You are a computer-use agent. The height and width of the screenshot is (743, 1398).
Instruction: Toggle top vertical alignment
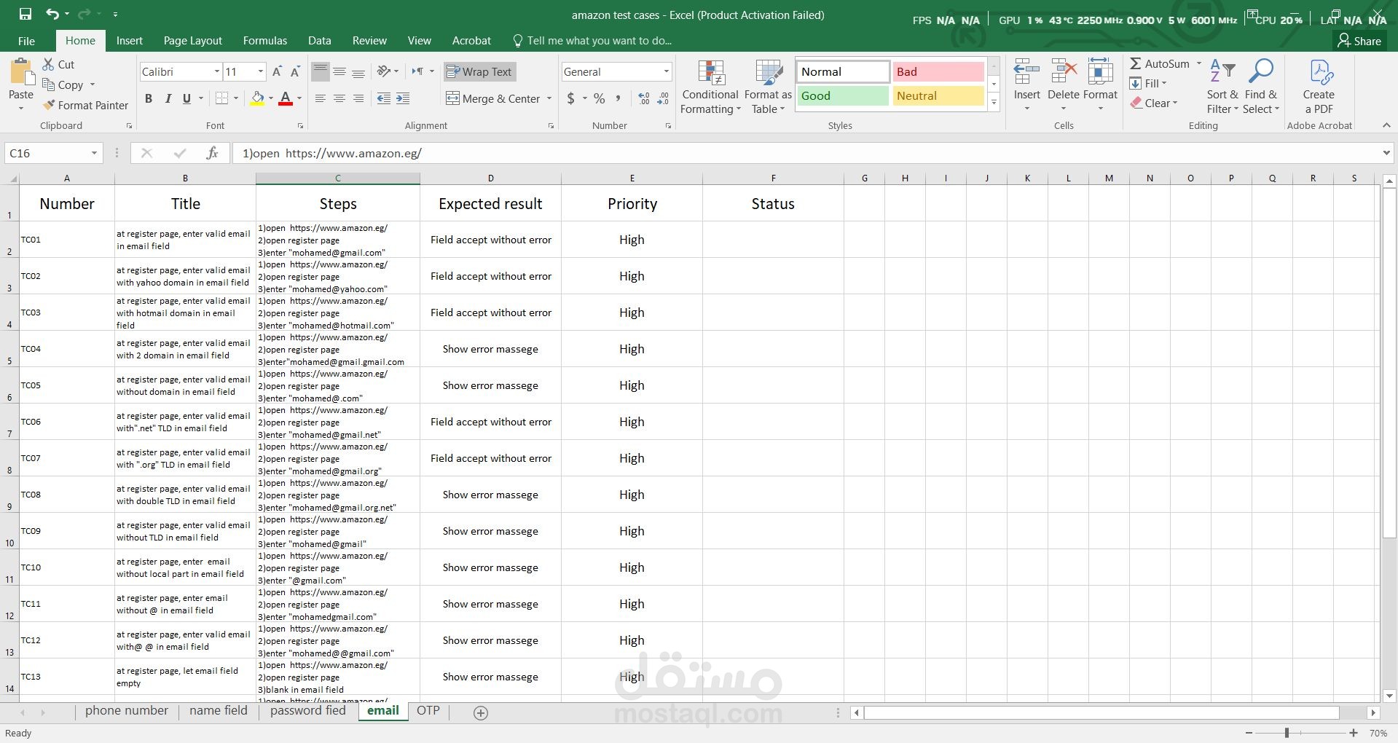[321, 71]
